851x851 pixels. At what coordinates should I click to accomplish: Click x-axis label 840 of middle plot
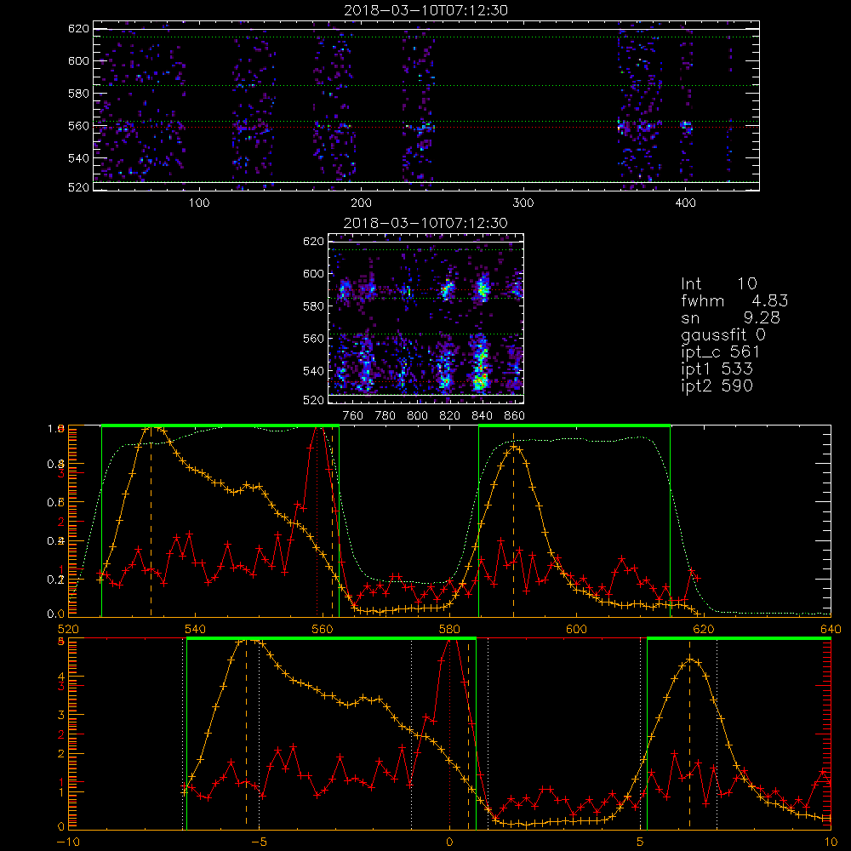482,416
